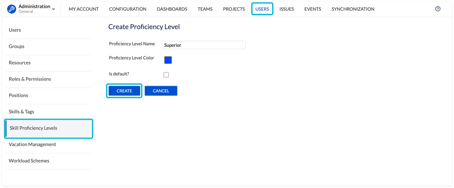The width and height of the screenshot is (454, 188).
Task: Click the Administration wrench icon
Action: tap(12, 9)
